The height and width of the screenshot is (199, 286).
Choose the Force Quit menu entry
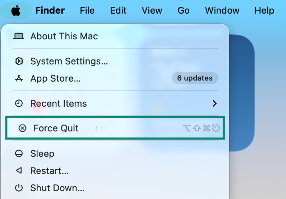click(x=115, y=128)
